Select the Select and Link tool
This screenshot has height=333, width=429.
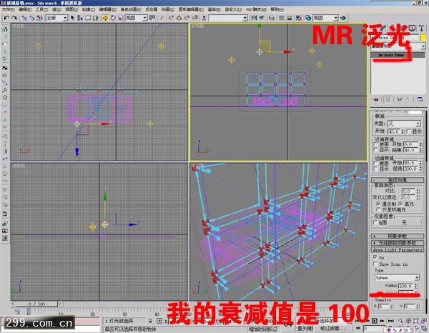pyautogui.click(x=24, y=18)
